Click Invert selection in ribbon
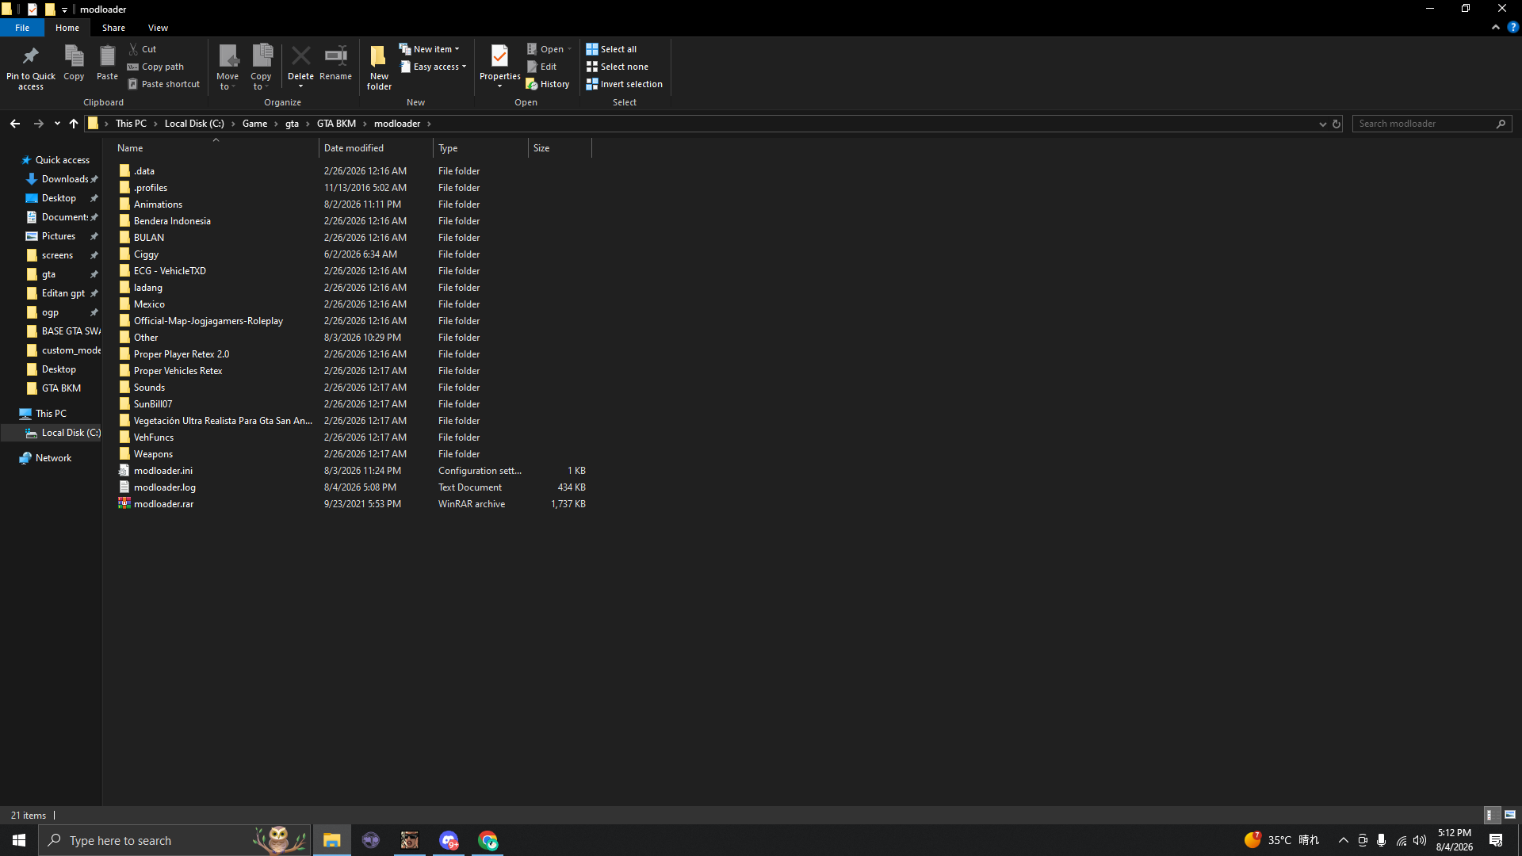The width and height of the screenshot is (1522, 856). click(625, 84)
